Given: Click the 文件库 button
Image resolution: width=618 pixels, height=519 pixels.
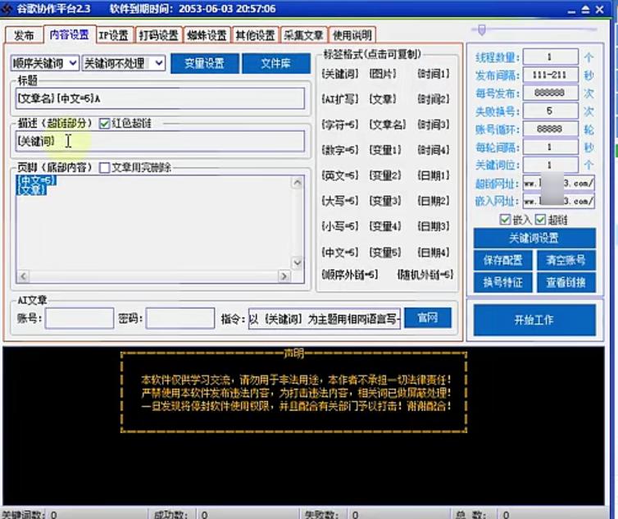Looking at the screenshot, I should 276,63.
